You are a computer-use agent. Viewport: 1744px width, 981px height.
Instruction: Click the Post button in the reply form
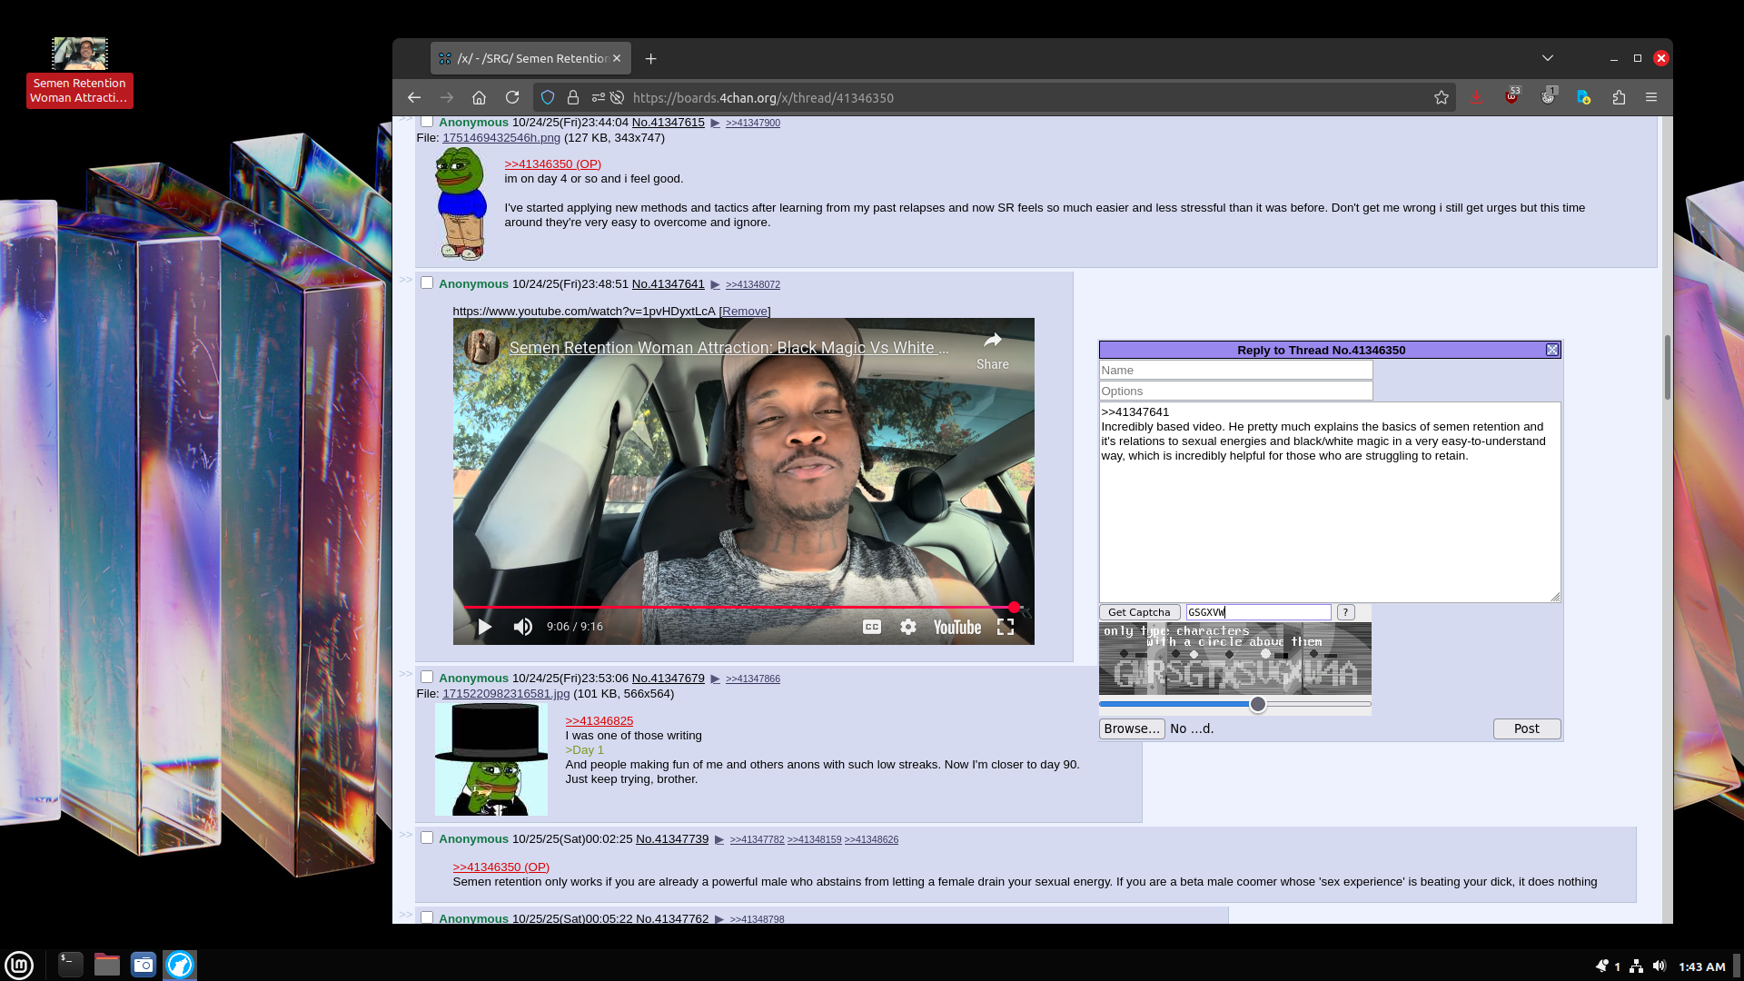pyautogui.click(x=1526, y=728)
